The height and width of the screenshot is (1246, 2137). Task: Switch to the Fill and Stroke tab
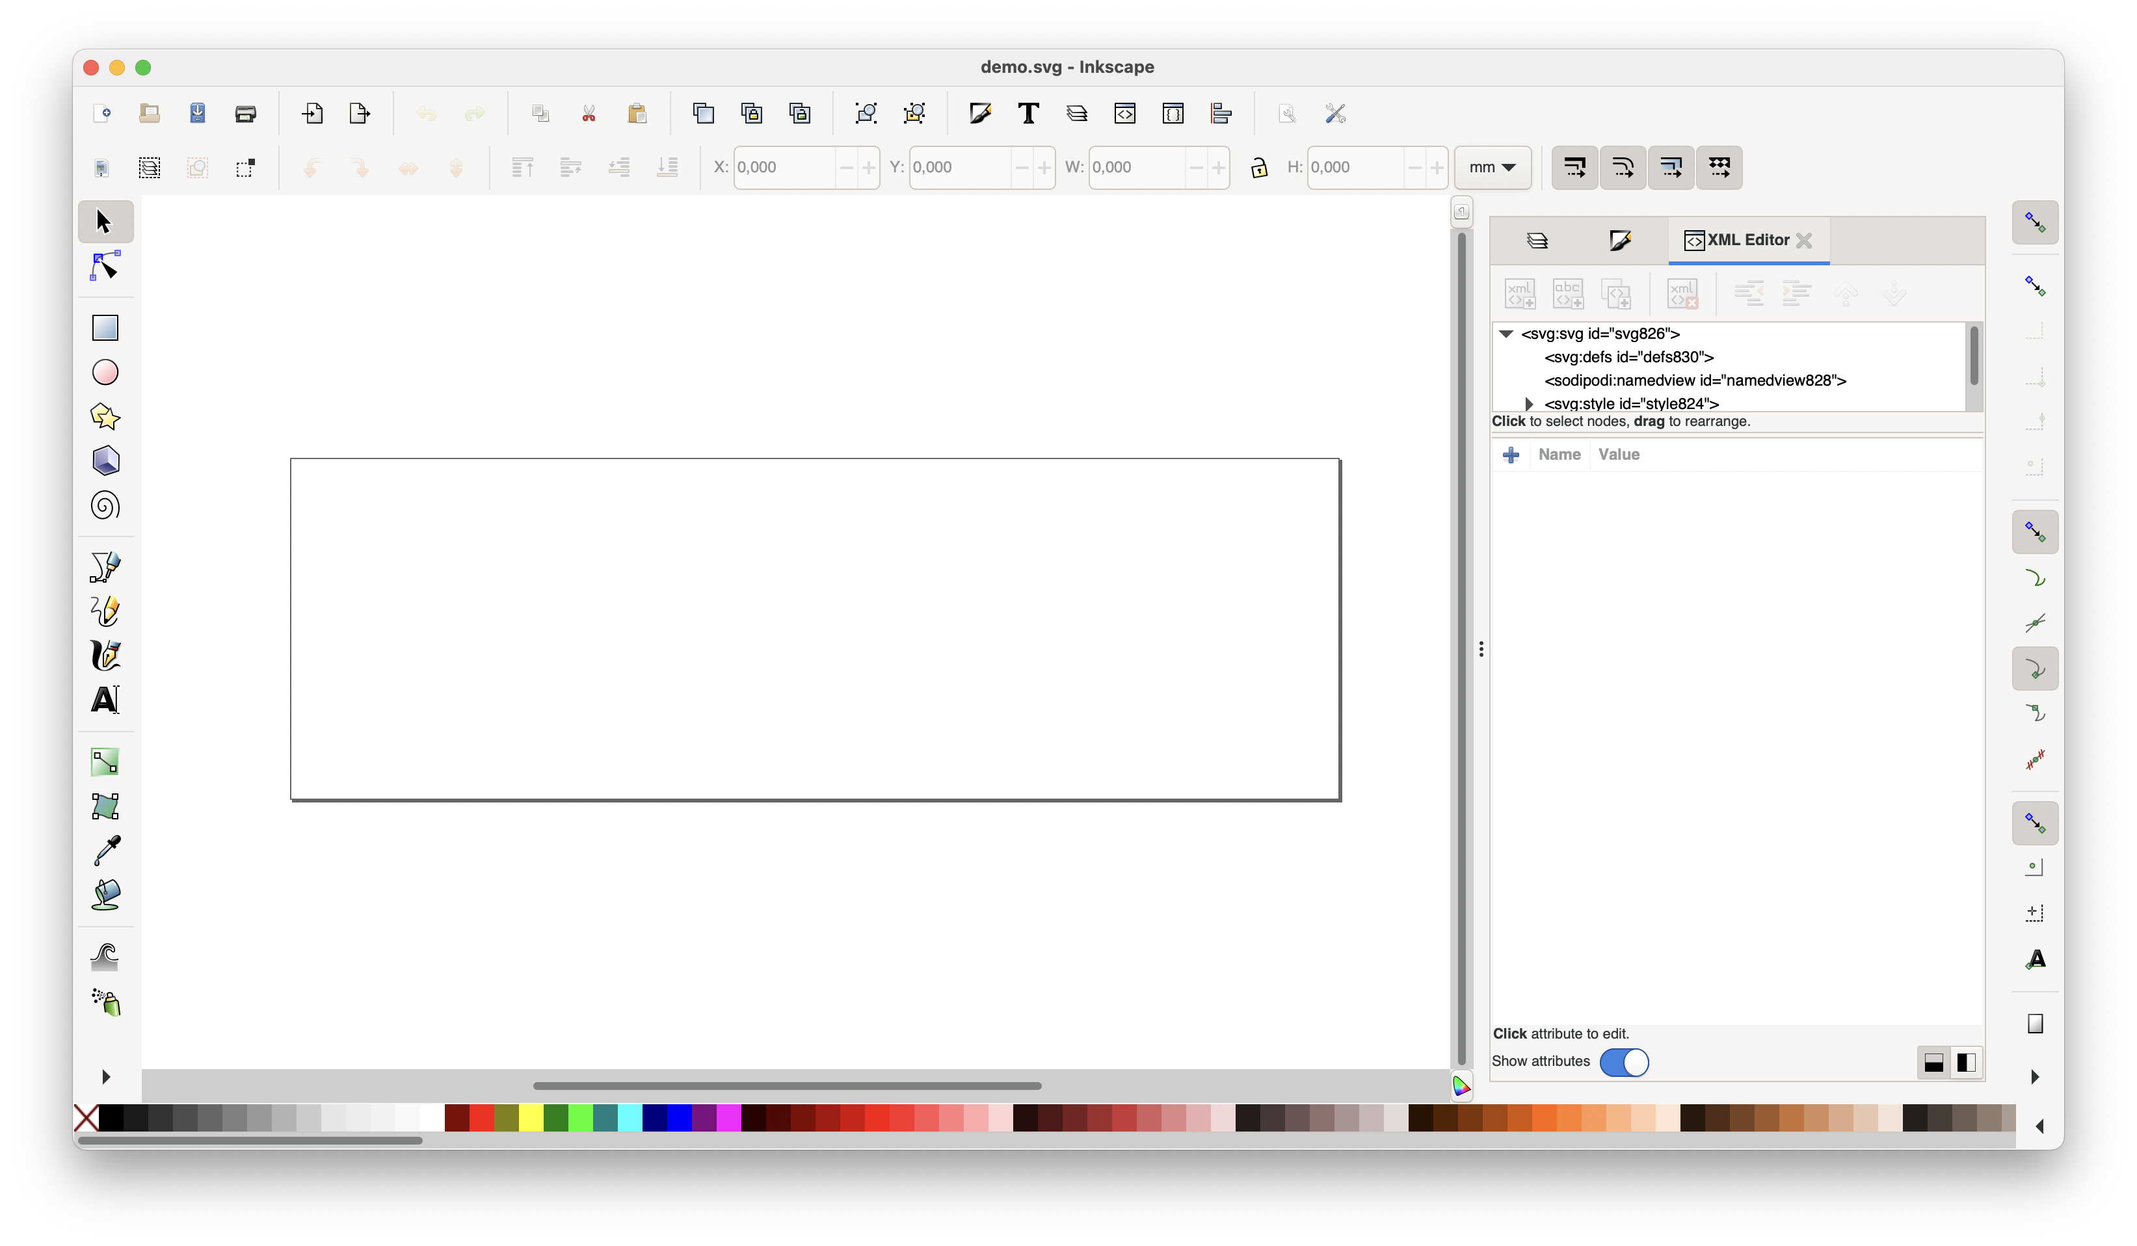(1620, 240)
